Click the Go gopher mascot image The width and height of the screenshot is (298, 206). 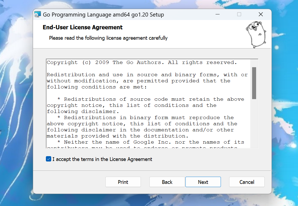click(256, 34)
